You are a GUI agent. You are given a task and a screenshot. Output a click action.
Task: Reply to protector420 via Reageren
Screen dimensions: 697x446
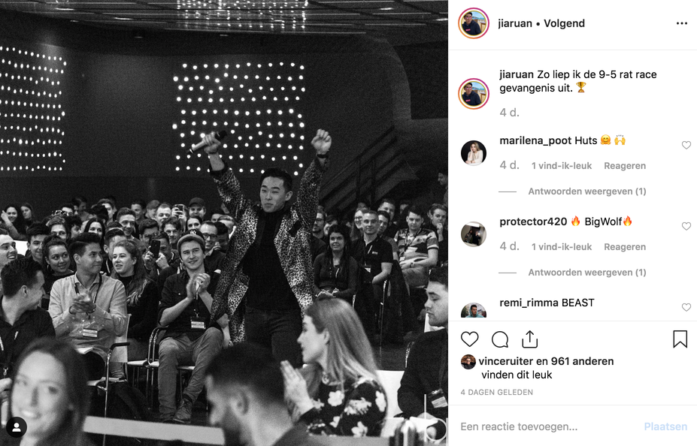(x=625, y=247)
